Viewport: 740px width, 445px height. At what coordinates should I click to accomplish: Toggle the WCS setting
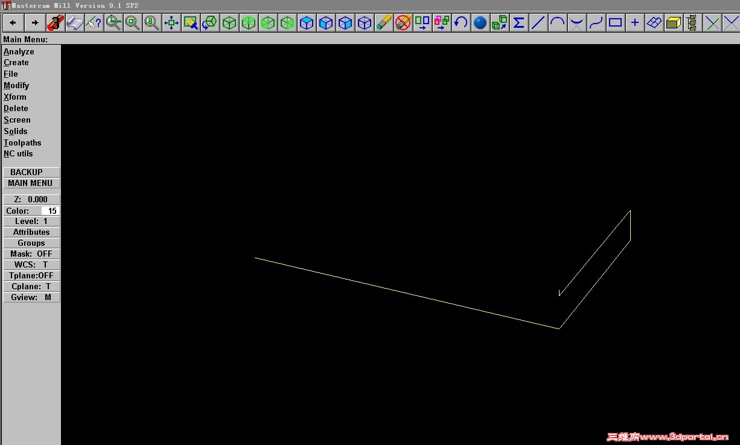coord(31,264)
